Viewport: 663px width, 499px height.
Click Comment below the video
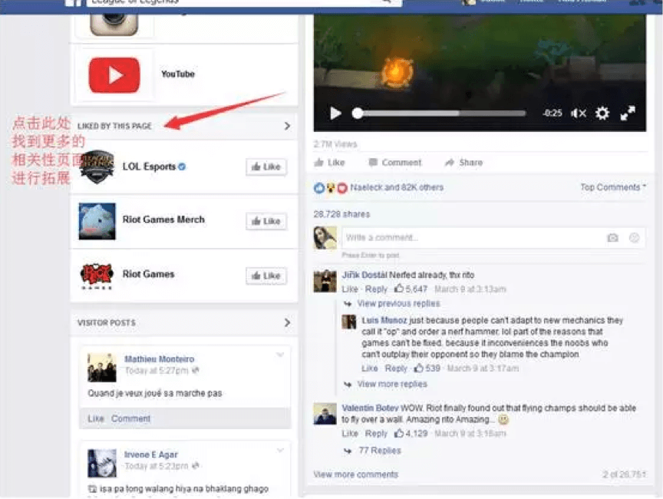click(395, 163)
